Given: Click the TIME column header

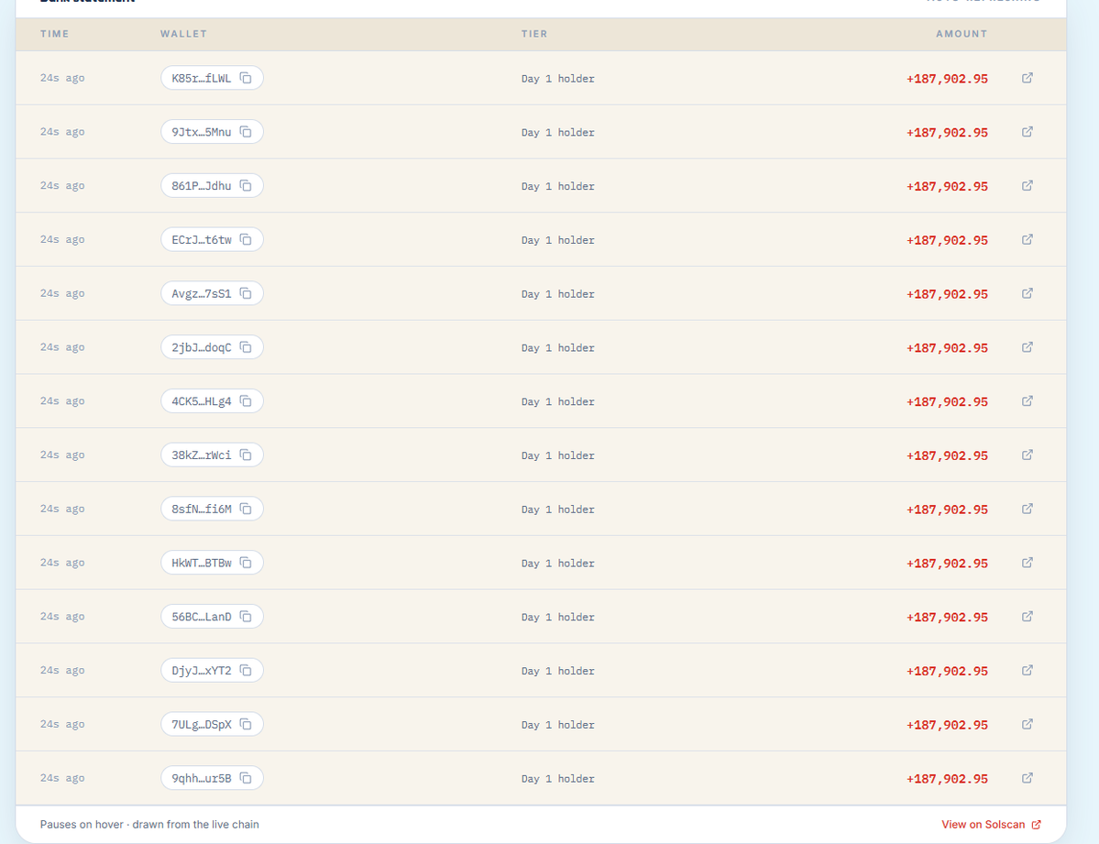Looking at the screenshot, I should [55, 34].
